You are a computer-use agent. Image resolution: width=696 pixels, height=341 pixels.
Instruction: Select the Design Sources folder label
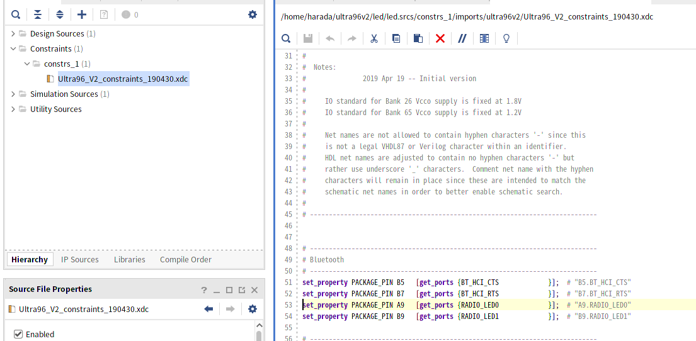click(57, 34)
